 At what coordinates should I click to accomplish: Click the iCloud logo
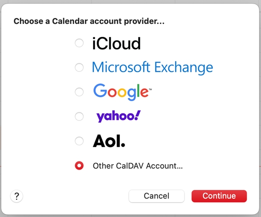116,43
